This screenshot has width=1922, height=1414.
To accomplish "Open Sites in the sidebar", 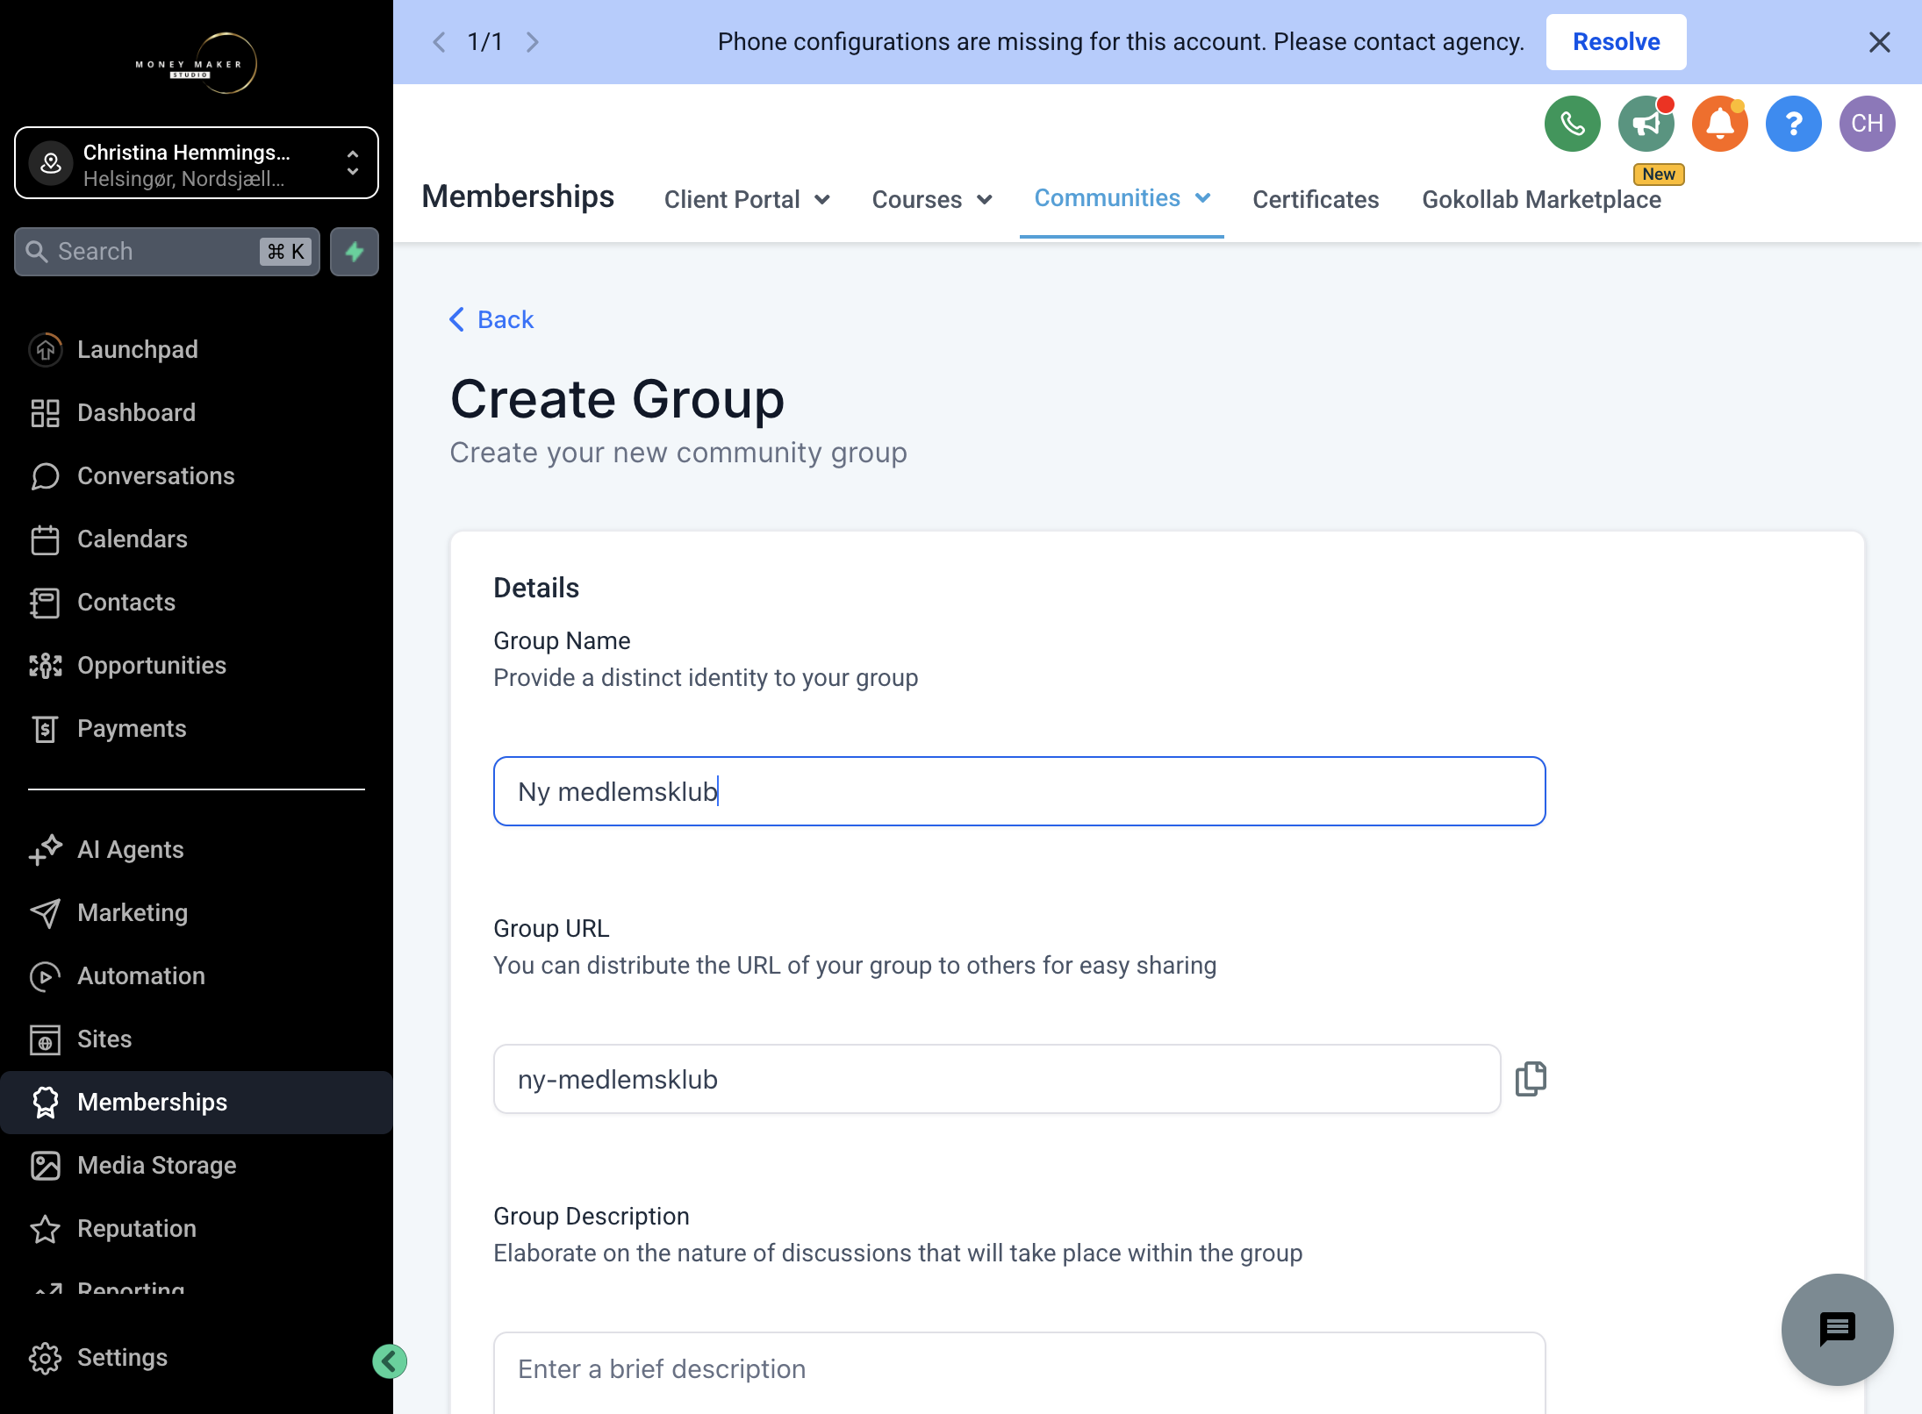I will tap(197, 1039).
